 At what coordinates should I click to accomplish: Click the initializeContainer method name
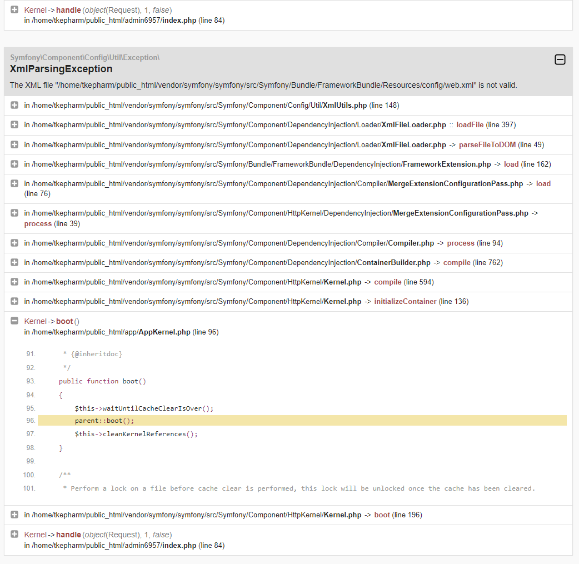coord(405,301)
